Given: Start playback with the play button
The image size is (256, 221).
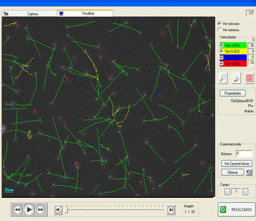Looking at the screenshot, I should [29, 209].
